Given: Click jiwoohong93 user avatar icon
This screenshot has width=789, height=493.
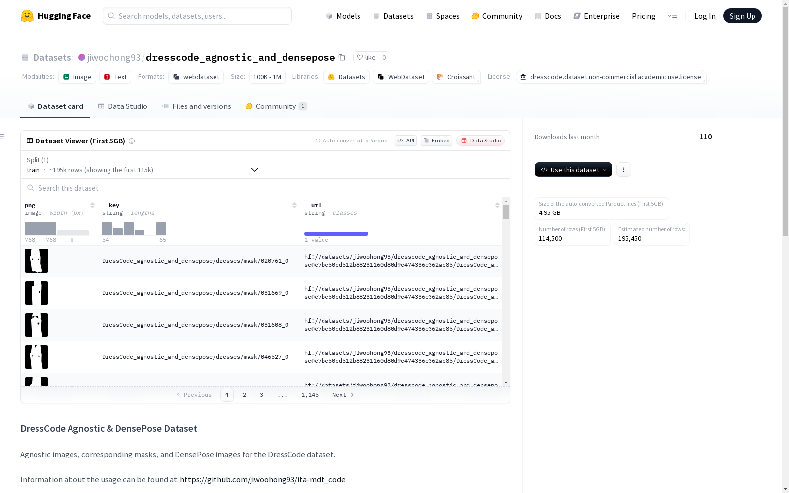Looking at the screenshot, I should coord(82,57).
